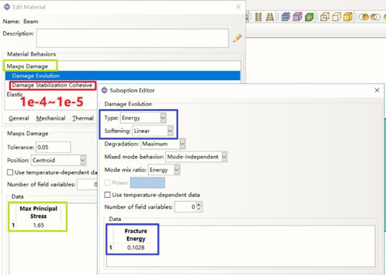Click the Description text field

[133, 38]
